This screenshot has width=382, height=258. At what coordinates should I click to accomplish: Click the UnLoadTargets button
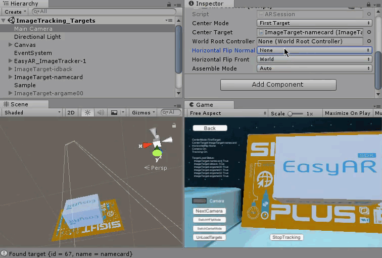point(209,237)
